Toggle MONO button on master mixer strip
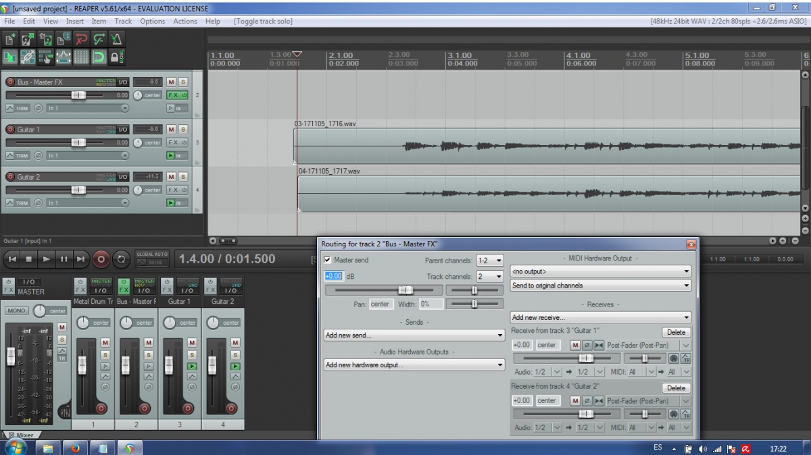This screenshot has height=455, width=811. click(x=17, y=311)
